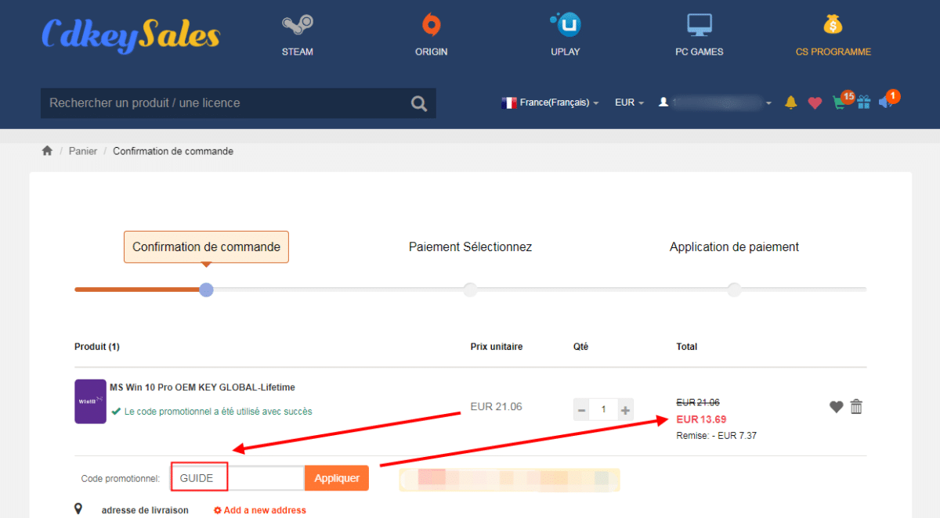Delete MS Win 10 Pro from cart
The image size is (940, 518).
coord(856,407)
